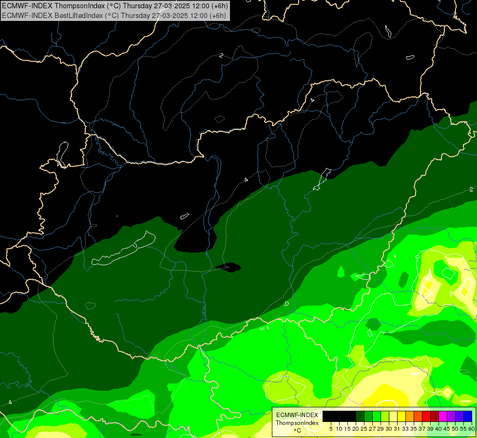
Task: Click the medium green 25–27 legend swatch
Action: click(x=368, y=416)
